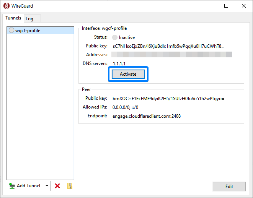Click the DNS servers value 1.1.1.1
This screenshot has height=198, width=253.
coord(119,63)
